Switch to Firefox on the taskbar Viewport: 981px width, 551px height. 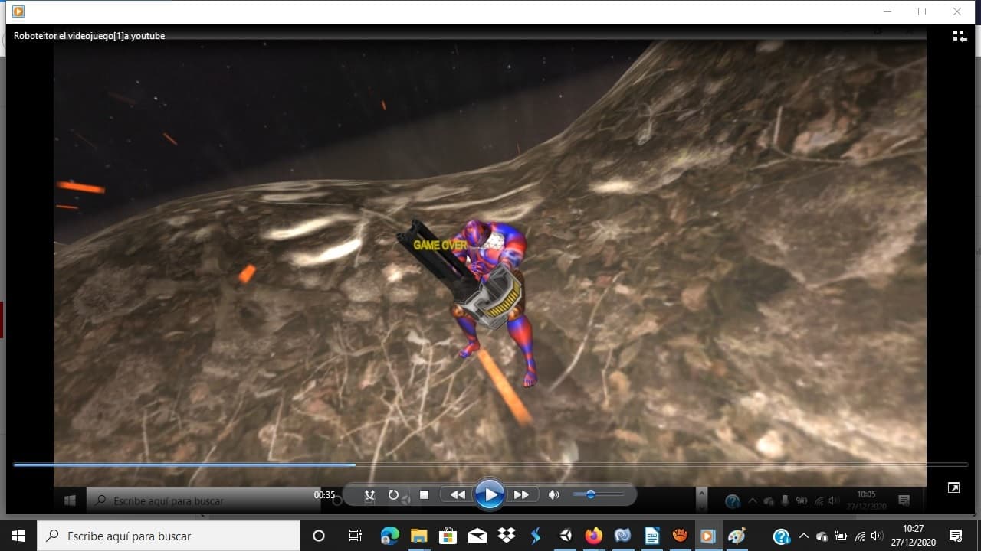[593, 536]
